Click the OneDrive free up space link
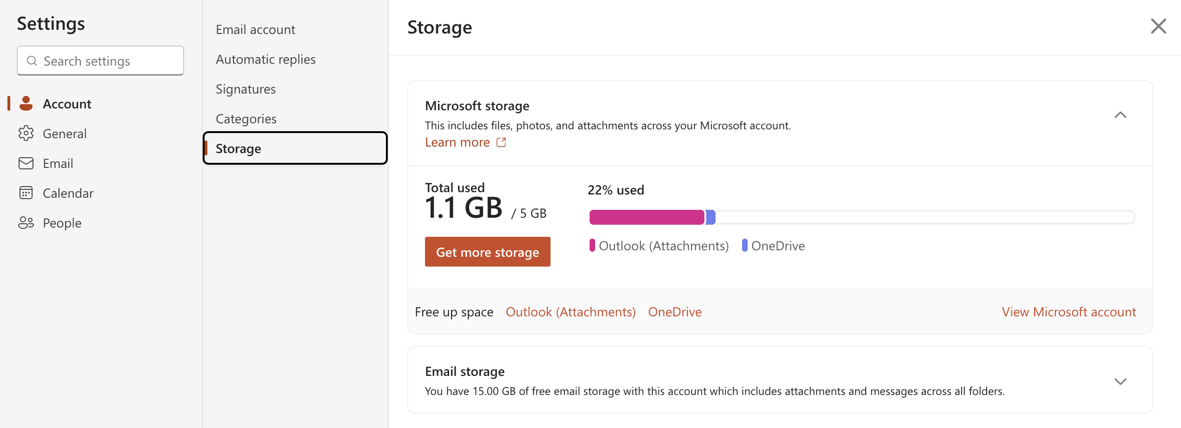Viewport: 1181px width, 428px height. tap(675, 312)
